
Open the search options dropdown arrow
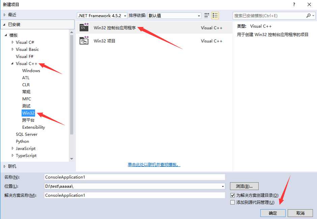[x=313, y=15]
